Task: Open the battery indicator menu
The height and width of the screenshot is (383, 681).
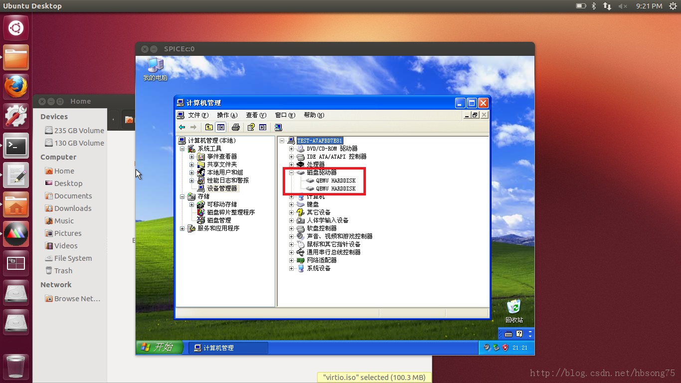Action: [x=581, y=6]
